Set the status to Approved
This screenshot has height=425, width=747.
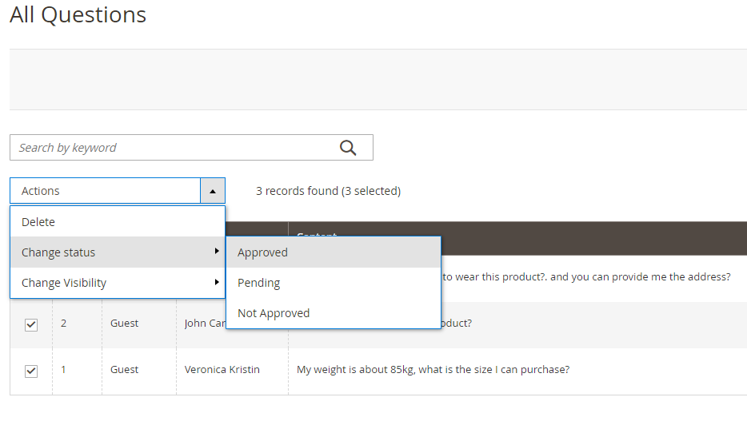coord(262,252)
